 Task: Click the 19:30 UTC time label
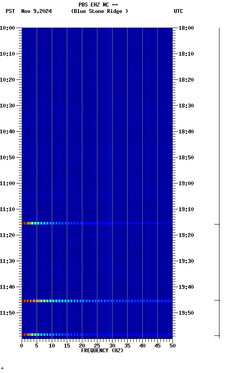186,261
